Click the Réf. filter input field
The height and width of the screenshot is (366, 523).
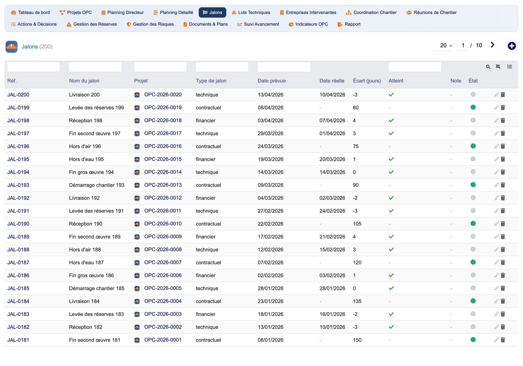point(33,67)
